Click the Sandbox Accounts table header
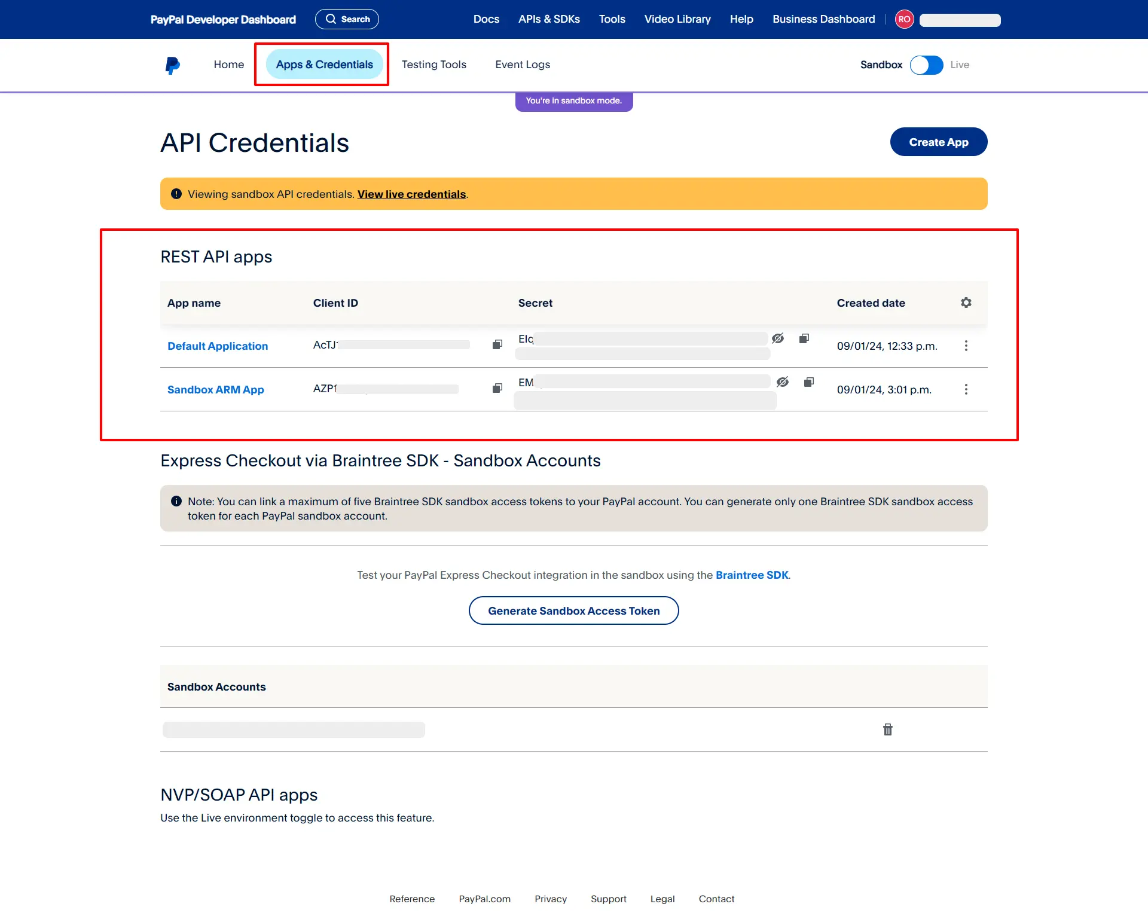This screenshot has height=916, width=1148. coord(216,687)
